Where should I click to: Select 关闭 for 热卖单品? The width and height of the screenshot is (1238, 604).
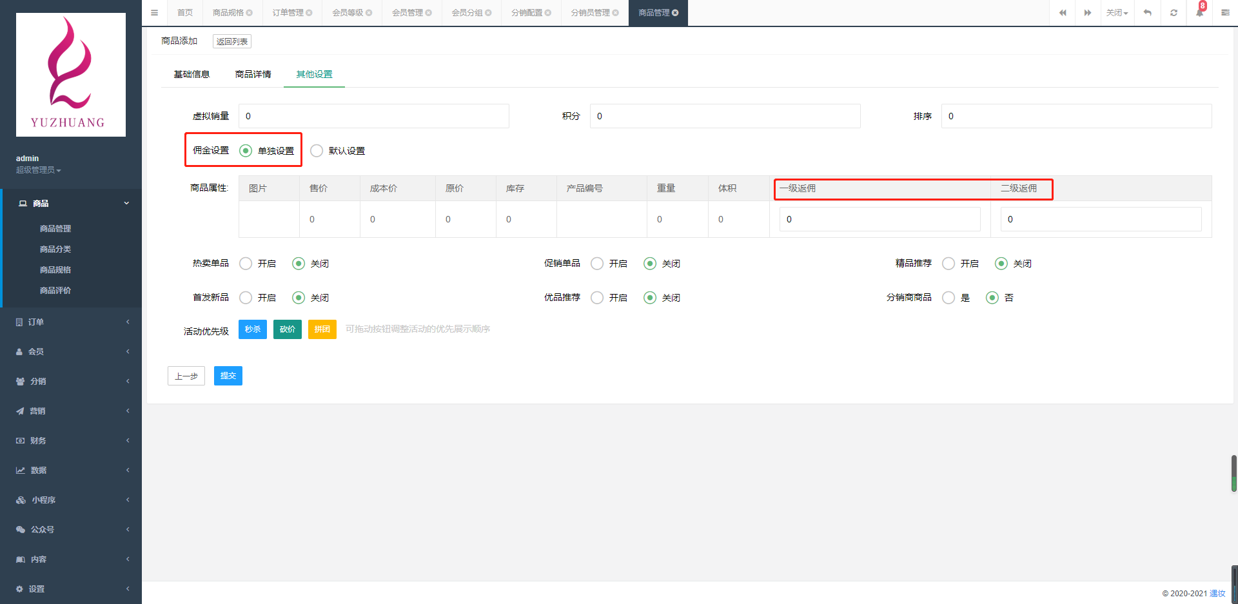tap(299, 264)
